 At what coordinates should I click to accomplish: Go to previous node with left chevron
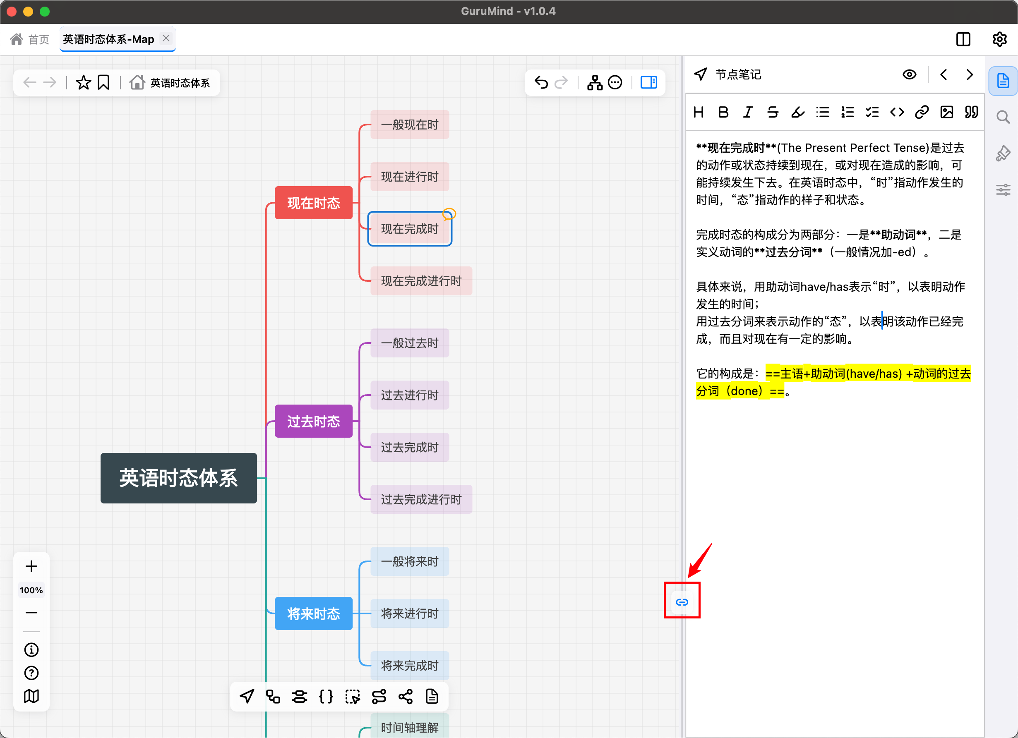pyautogui.click(x=943, y=74)
